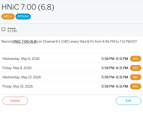Open the blue OPTIONS button

click(23, 17)
